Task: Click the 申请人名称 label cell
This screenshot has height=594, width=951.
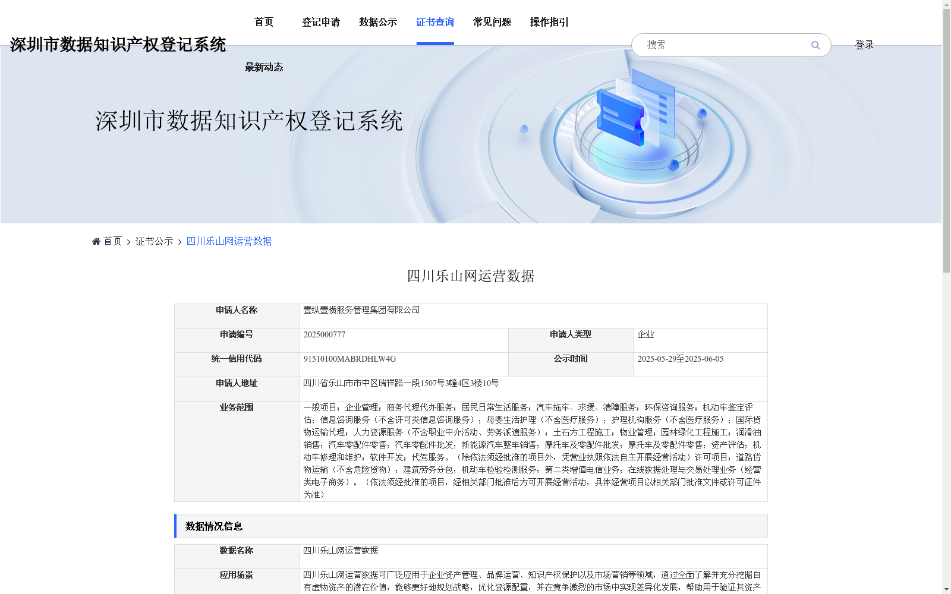Action: tap(237, 316)
